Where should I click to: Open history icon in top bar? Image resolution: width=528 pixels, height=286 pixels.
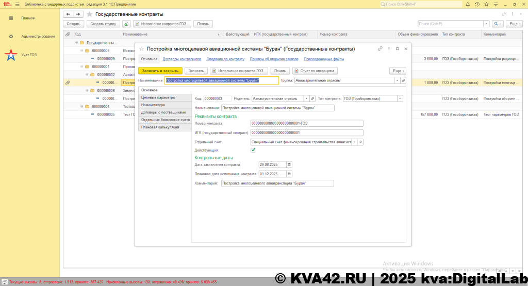point(477,4)
